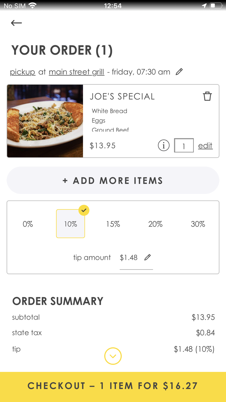Viewport: 226px width, 402px height.
Task: Open main street grill location details
Action: point(77,72)
